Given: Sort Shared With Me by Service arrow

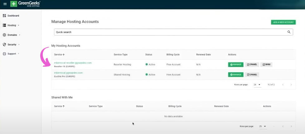Looking at the screenshot, I should [63, 106].
